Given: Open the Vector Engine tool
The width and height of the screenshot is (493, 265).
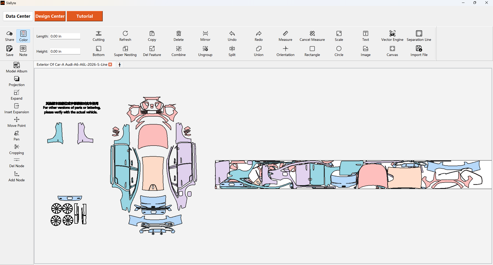Looking at the screenshot, I should click(392, 36).
